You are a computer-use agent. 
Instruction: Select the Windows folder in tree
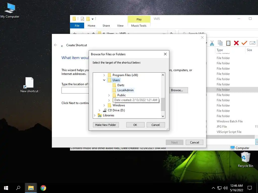[119, 105]
